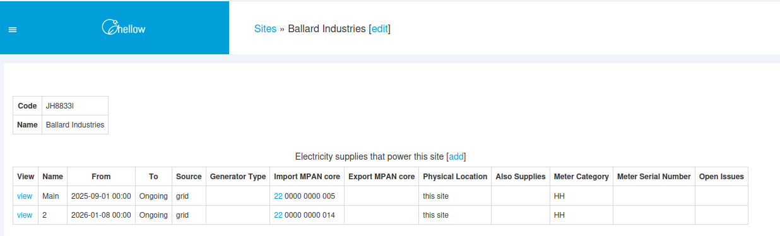Click the Chellow logo
Screen dimensions: 780x236
click(x=124, y=28)
